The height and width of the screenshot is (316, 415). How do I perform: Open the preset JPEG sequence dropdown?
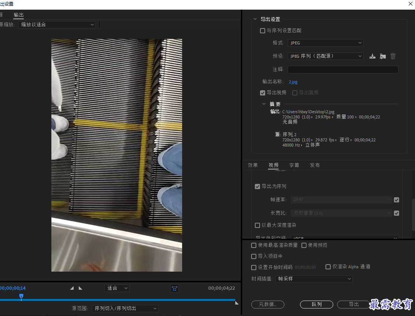pos(325,56)
